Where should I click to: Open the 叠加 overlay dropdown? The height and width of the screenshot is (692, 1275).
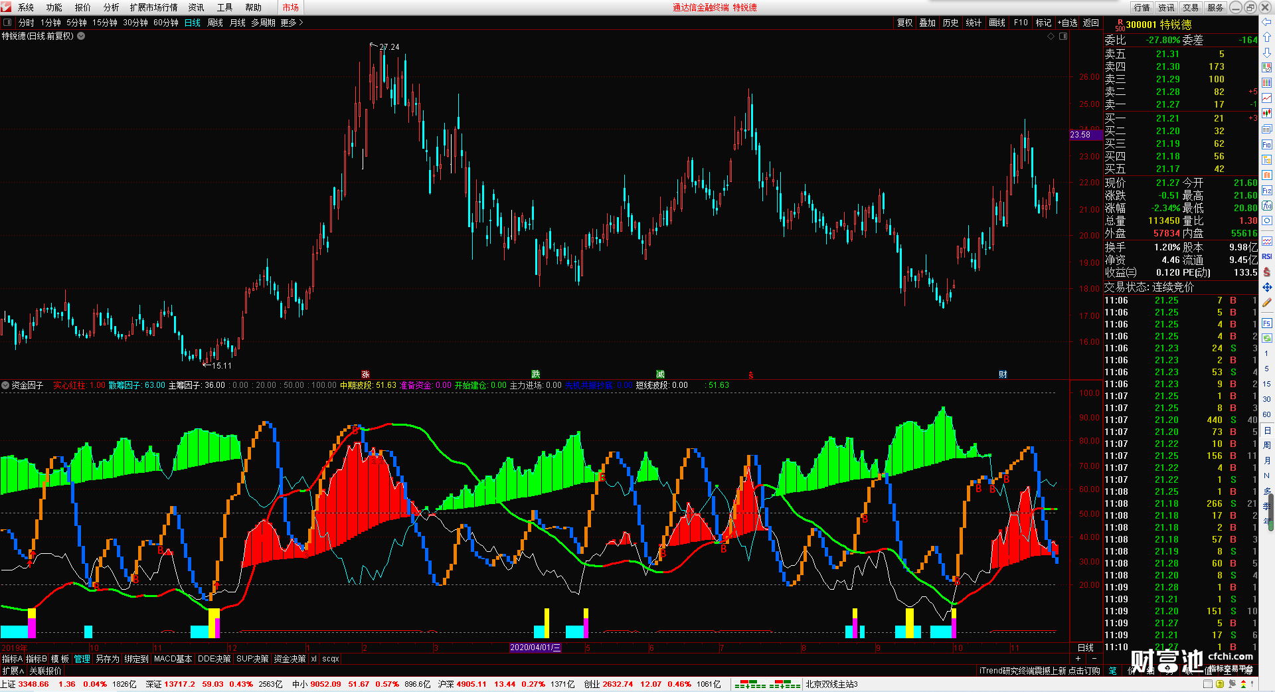point(927,23)
